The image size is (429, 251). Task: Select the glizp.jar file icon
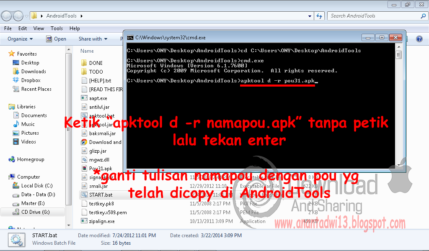click(84, 151)
